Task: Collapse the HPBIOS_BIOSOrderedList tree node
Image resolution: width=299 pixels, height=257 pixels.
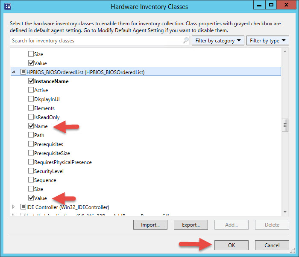Action: tap(15, 72)
